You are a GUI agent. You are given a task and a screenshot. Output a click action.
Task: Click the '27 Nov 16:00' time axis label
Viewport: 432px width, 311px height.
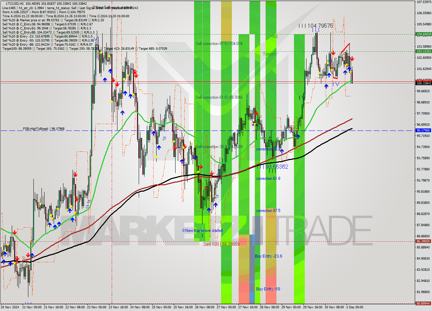[248, 307]
